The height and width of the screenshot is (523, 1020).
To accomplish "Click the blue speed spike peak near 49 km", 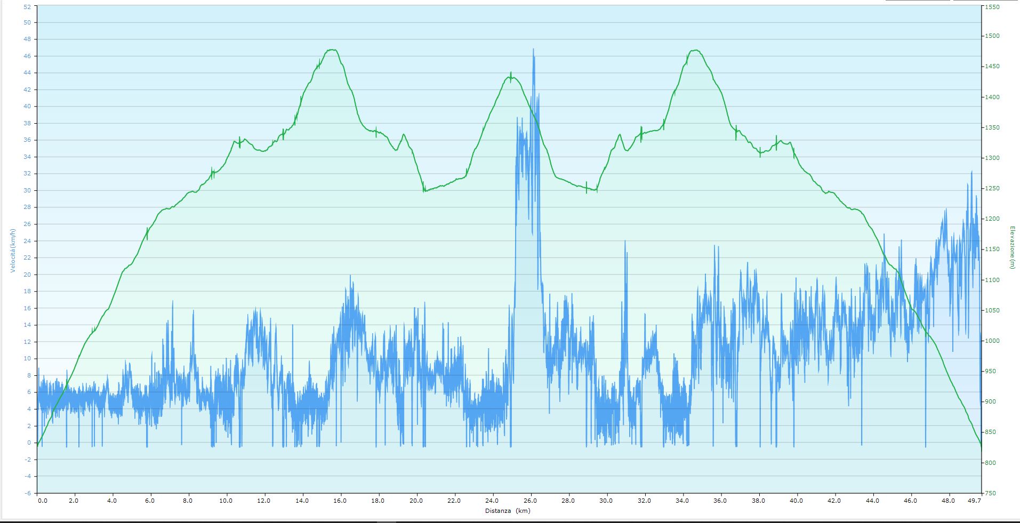I will coord(971,172).
